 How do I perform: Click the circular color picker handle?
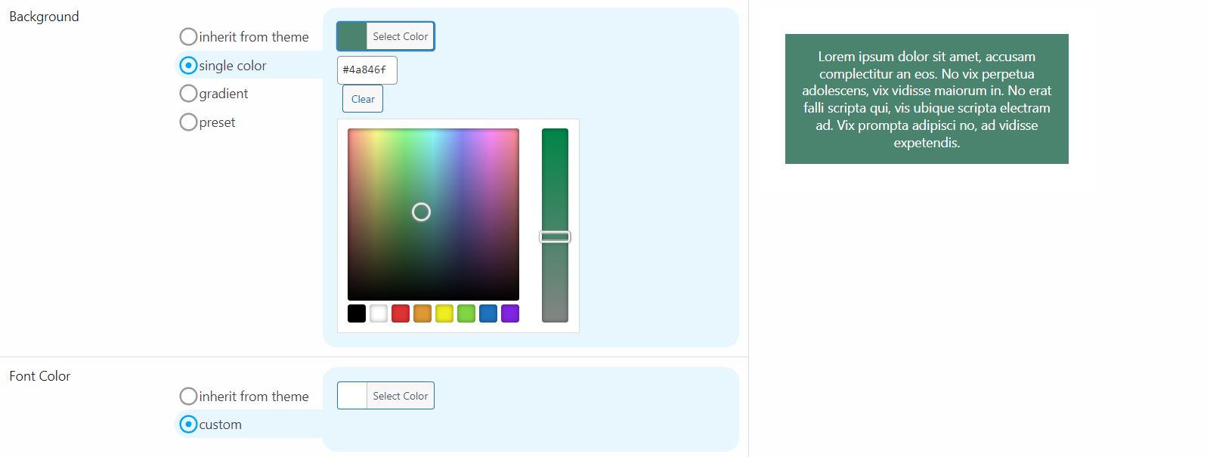tap(421, 212)
